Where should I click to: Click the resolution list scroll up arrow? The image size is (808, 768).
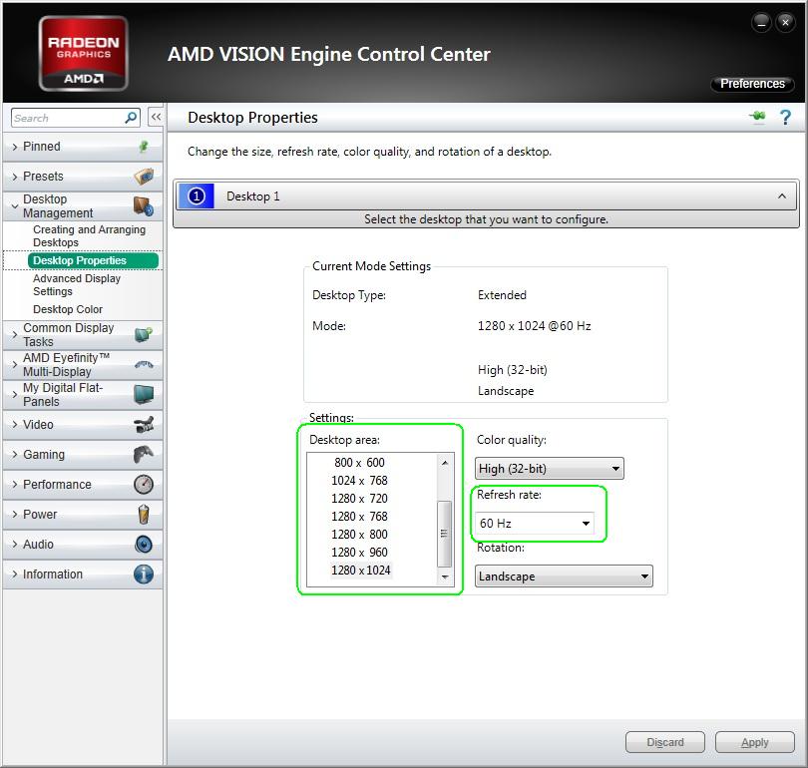coord(445,463)
